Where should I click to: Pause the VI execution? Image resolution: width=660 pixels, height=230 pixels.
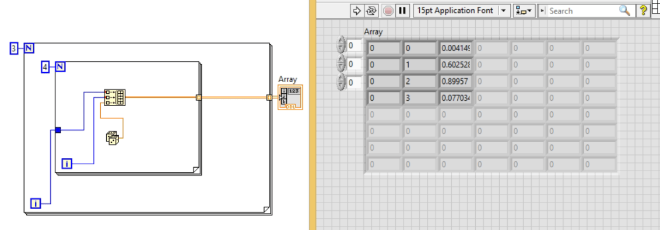pos(402,11)
